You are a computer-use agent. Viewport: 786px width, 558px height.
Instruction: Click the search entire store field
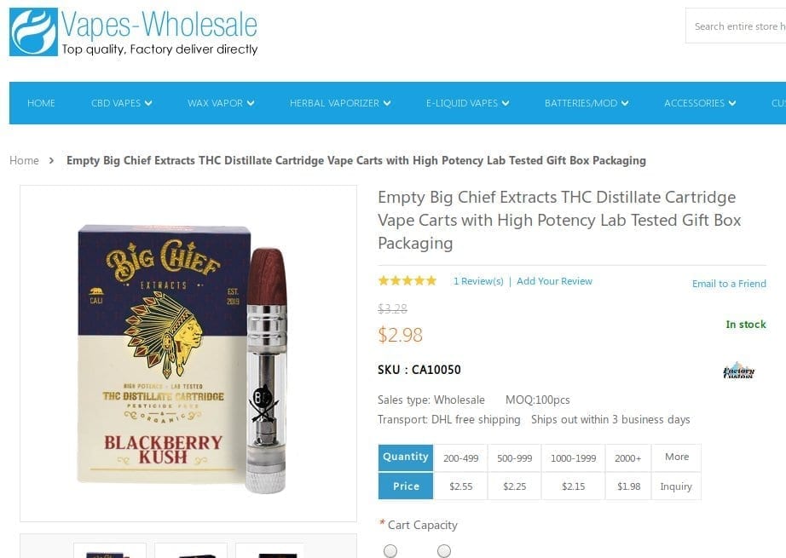[736, 26]
